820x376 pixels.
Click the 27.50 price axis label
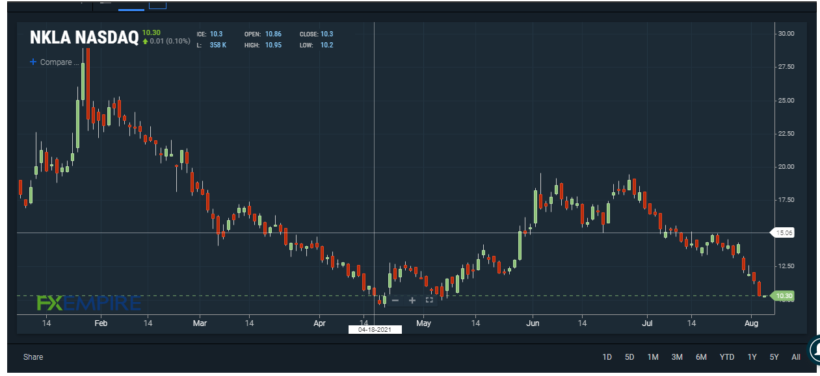point(786,67)
